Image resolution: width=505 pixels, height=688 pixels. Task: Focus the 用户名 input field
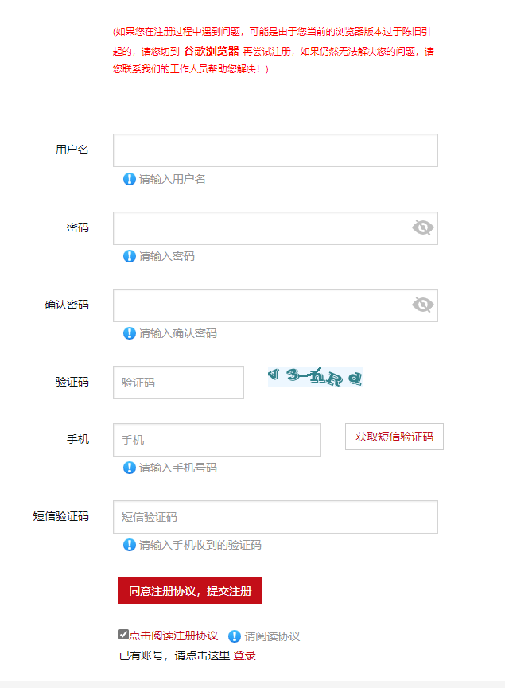coord(275,150)
